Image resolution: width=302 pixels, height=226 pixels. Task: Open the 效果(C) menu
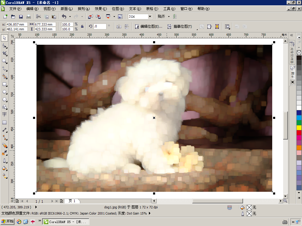coord(101,9)
